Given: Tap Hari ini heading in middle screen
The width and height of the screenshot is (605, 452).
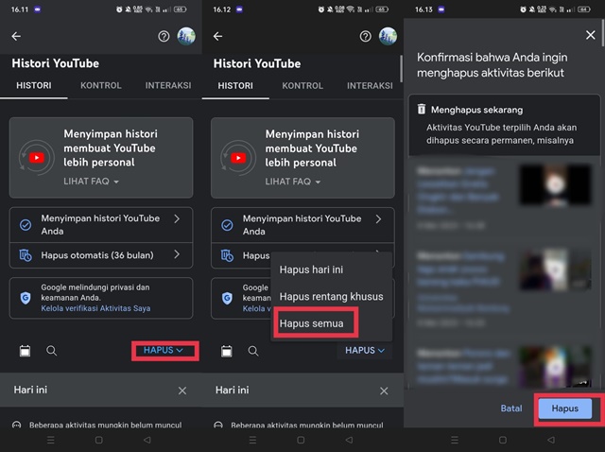Looking at the screenshot, I should click(x=233, y=390).
